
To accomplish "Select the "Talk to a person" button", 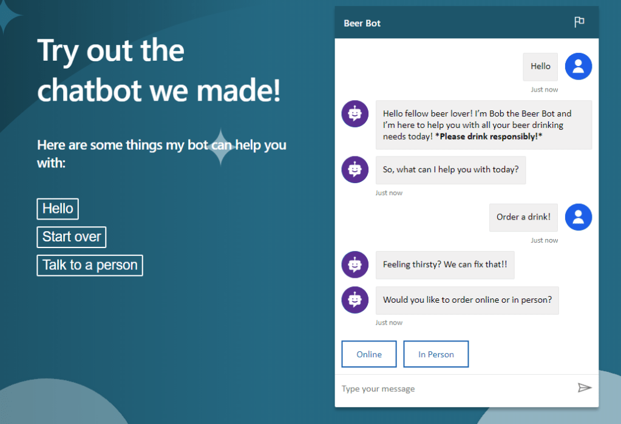I will (x=90, y=265).
